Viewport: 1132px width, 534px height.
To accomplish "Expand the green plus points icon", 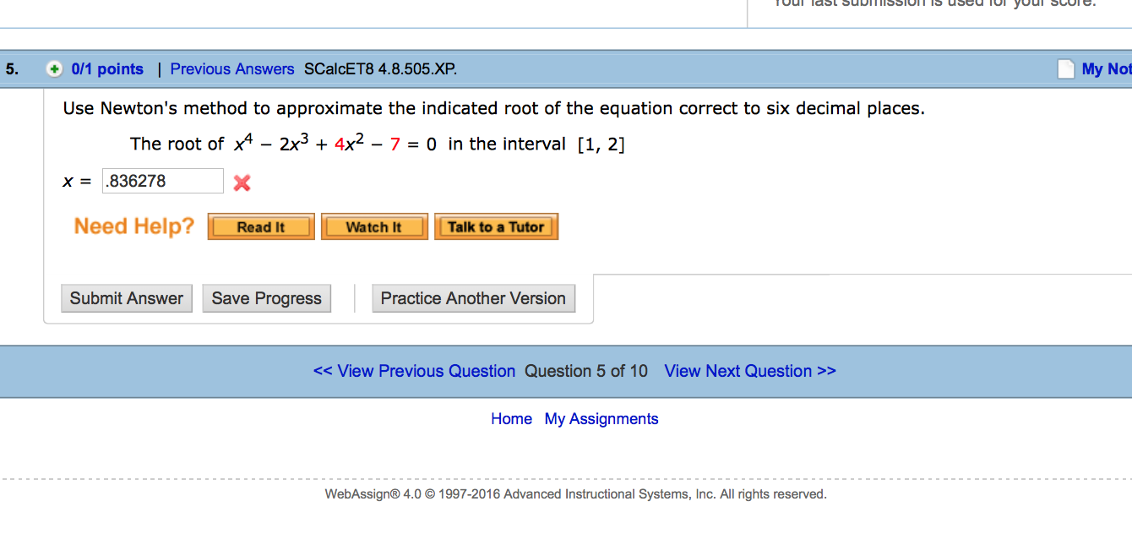I will tap(54, 69).
